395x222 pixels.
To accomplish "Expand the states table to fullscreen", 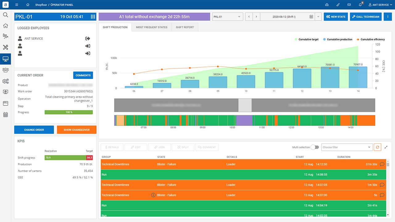I will pos(386,147).
